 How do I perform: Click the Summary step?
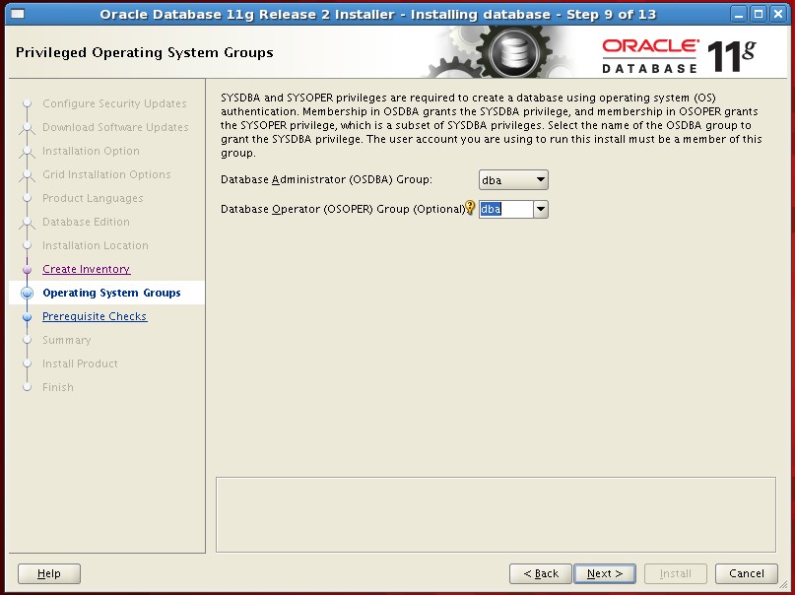pyautogui.click(x=66, y=340)
